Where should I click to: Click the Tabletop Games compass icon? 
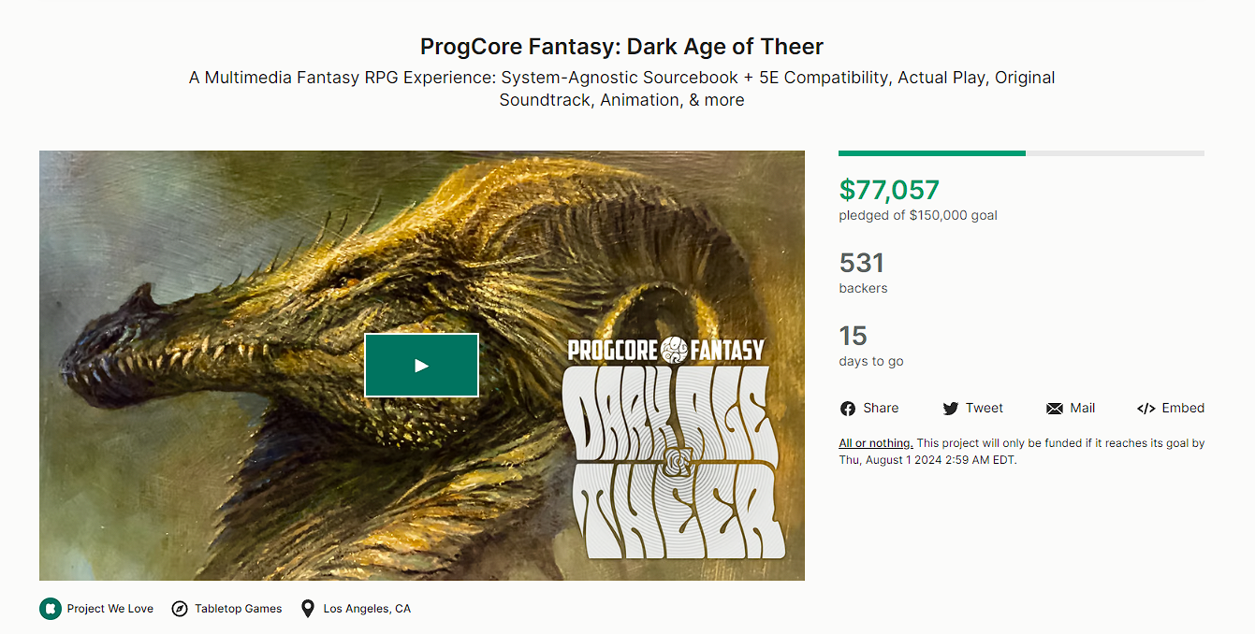tap(180, 609)
